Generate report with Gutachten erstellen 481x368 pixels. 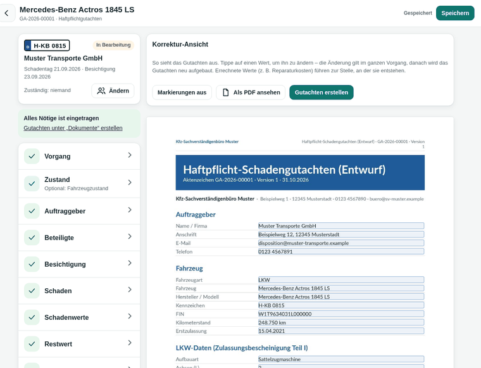pyautogui.click(x=321, y=92)
